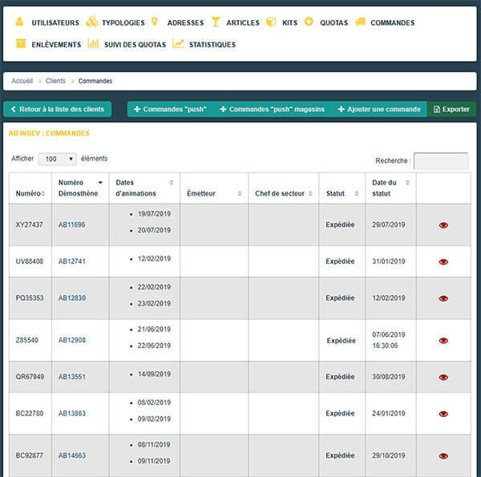Viewport: 481px width, 477px height.
Task: Open the Enlèvements menu item
Action: click(56, 44)
